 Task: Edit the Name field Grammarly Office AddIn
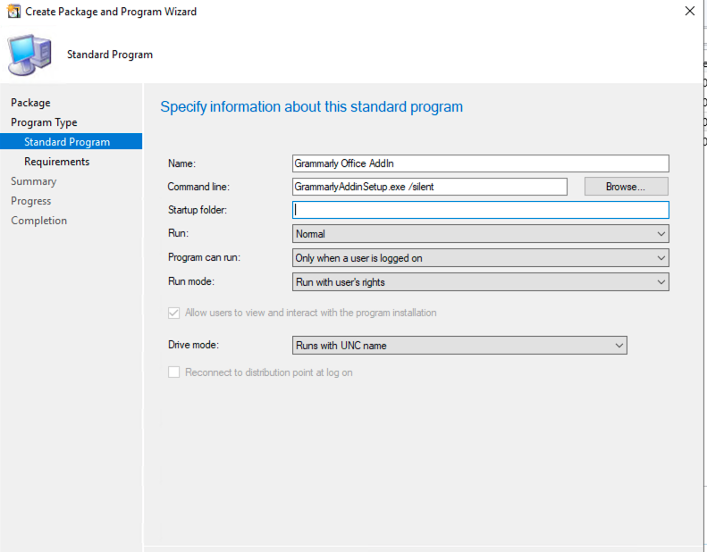click(481, 163)
